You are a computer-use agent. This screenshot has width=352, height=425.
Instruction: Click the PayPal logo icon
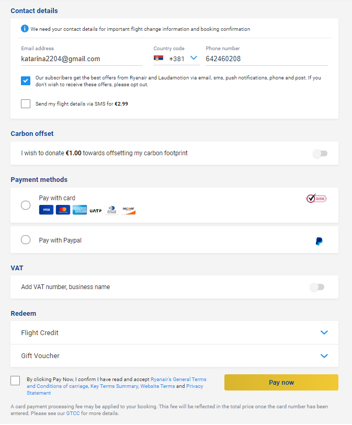click(319, 241)
